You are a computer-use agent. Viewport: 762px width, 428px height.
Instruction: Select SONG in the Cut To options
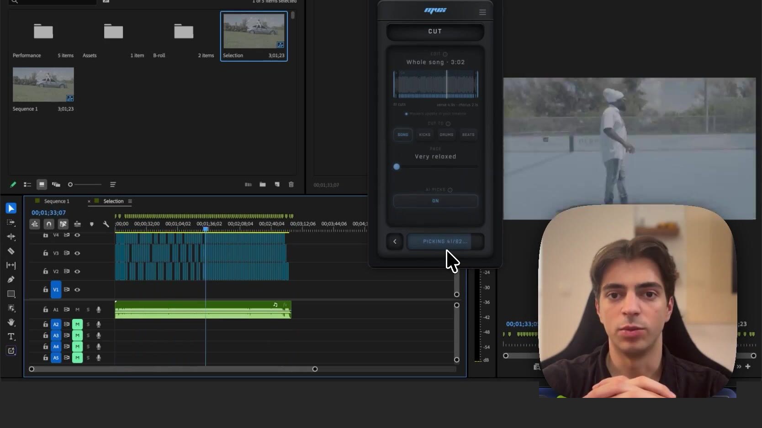point(403,135)
